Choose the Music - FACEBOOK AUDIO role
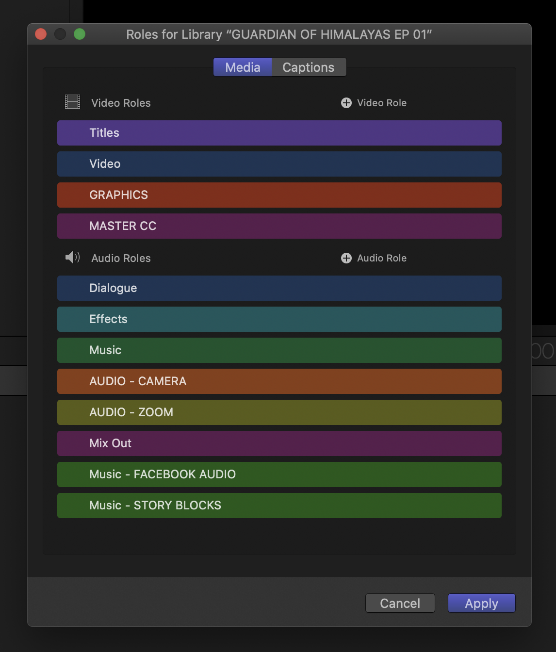The width and height of the screenshot is (556, 652). 279,474
